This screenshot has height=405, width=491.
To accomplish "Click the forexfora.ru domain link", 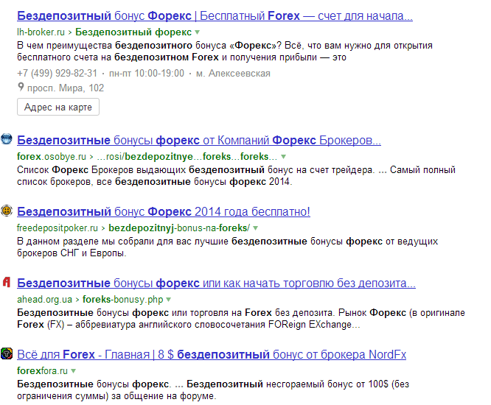I will click(42, 371).
